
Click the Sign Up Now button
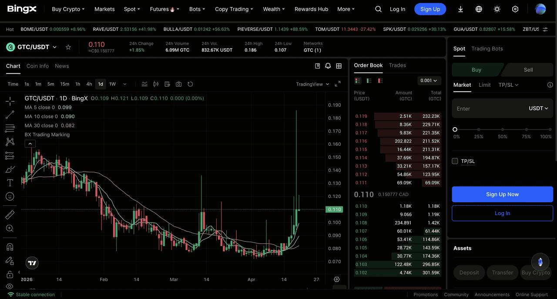[x=502, y=194]
